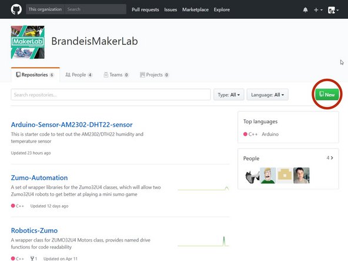Open the Arduino-Sensor-AM2302-DHT22-sensor repository
348x261 pixels.
point(72,125)
